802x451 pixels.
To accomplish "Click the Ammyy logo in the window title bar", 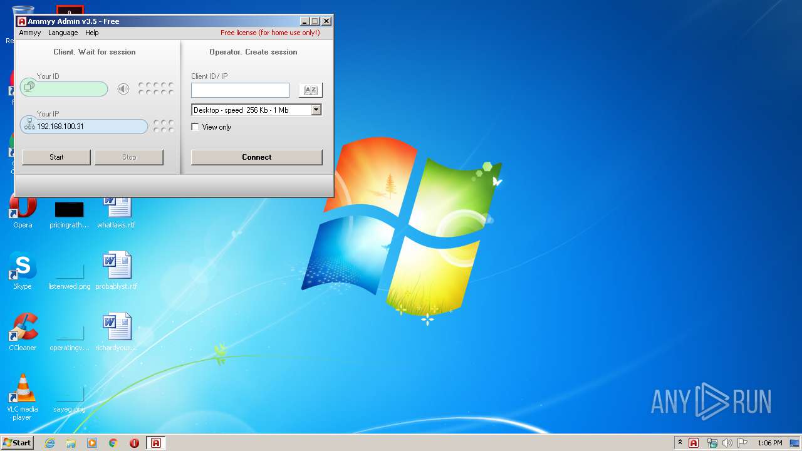I will 22,21.
